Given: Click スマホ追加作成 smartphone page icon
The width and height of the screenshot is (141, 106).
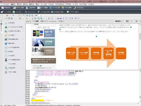Looking at the screenshot, I should (x=39, y=12).
